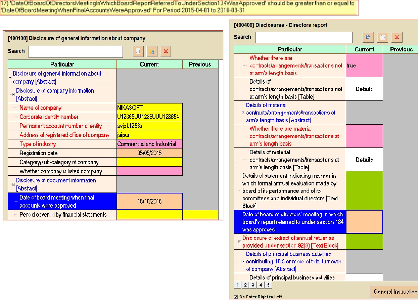Select the Type of industry pink value cell
The width and height of the screenshot is (418, 300).
149,144
